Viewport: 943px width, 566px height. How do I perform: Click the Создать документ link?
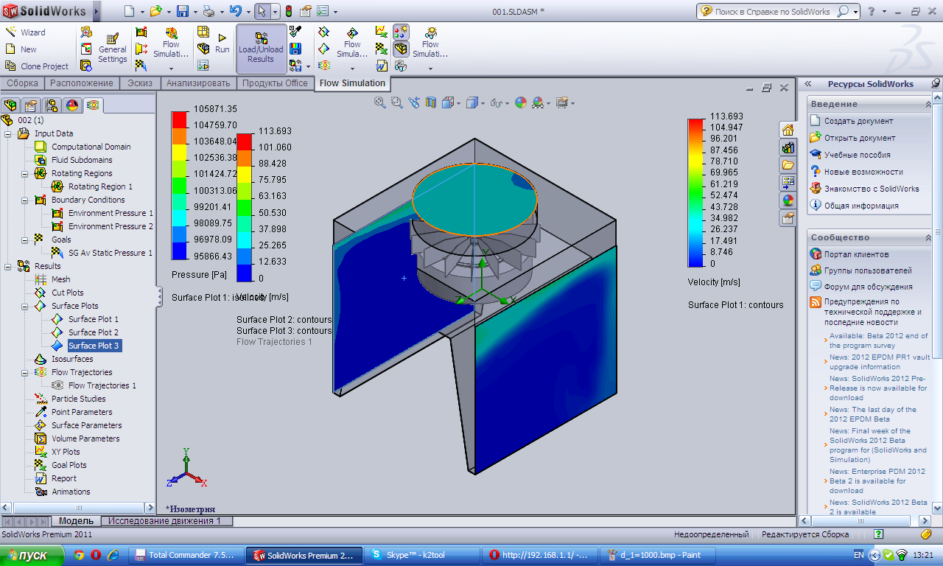(x=858, y=121)
